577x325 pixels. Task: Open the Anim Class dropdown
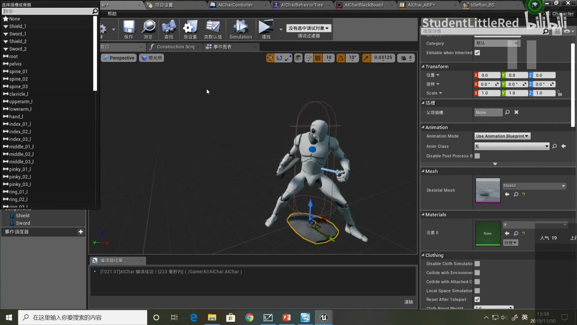[x=512, y=146]
